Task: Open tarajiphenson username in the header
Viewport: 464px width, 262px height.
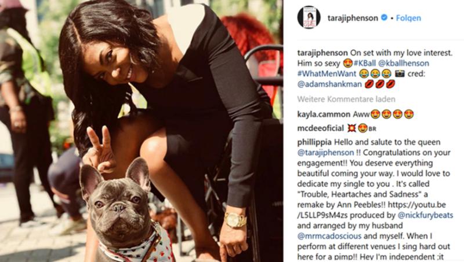Action: 353,18
